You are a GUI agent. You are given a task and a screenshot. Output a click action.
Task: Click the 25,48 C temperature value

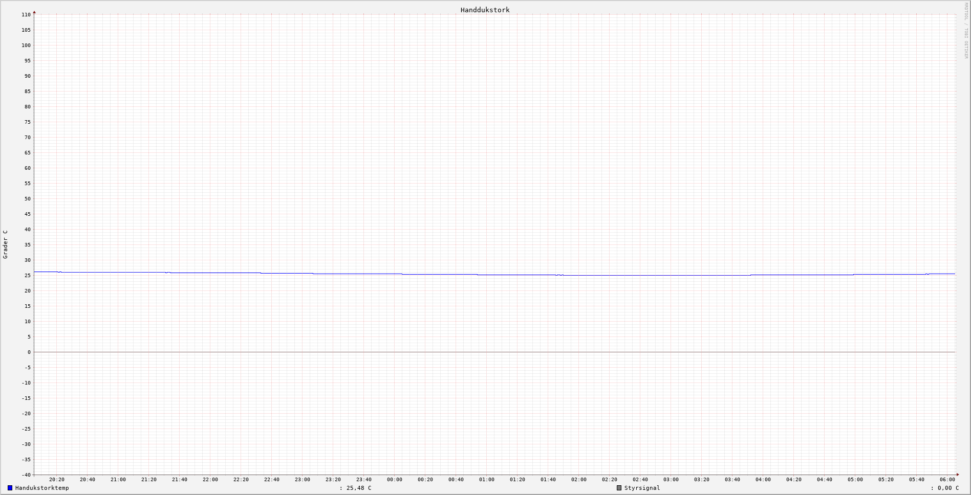(358, 488)
